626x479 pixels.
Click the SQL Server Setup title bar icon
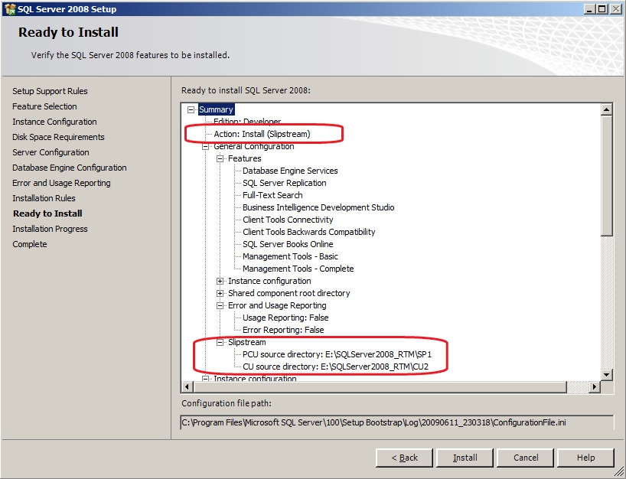[x=9, y=8]
